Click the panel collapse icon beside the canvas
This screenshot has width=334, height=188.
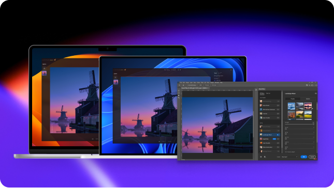(256, 90)
